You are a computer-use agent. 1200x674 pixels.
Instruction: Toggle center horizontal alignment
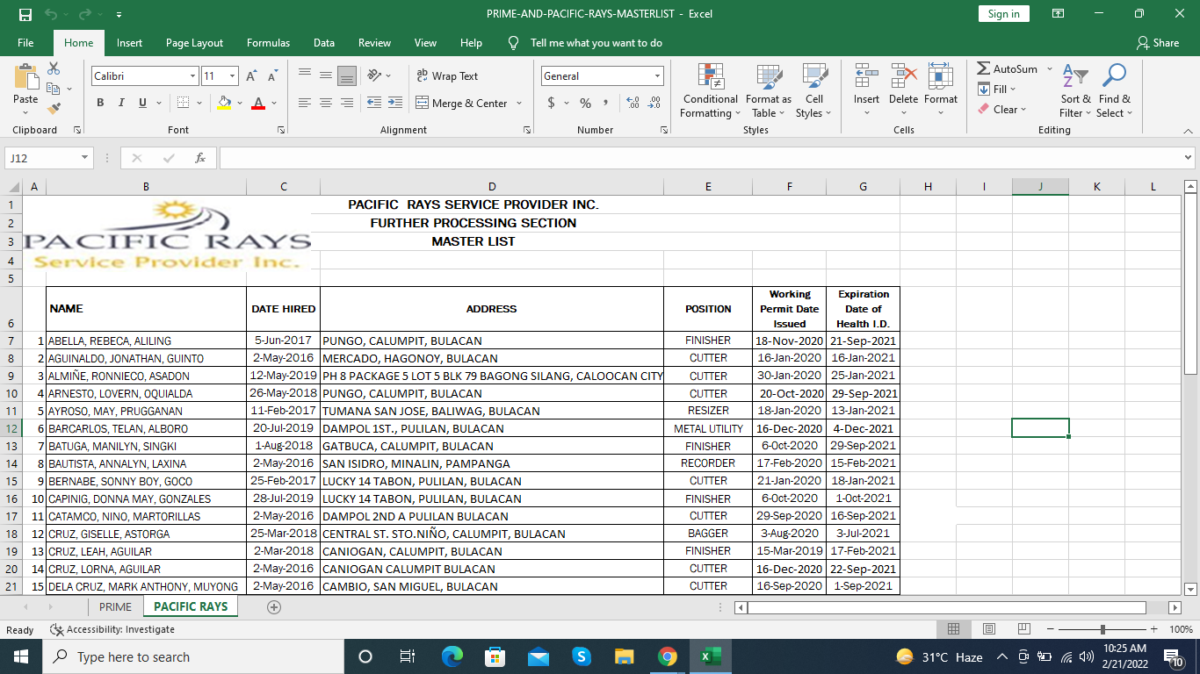(326, 103)
